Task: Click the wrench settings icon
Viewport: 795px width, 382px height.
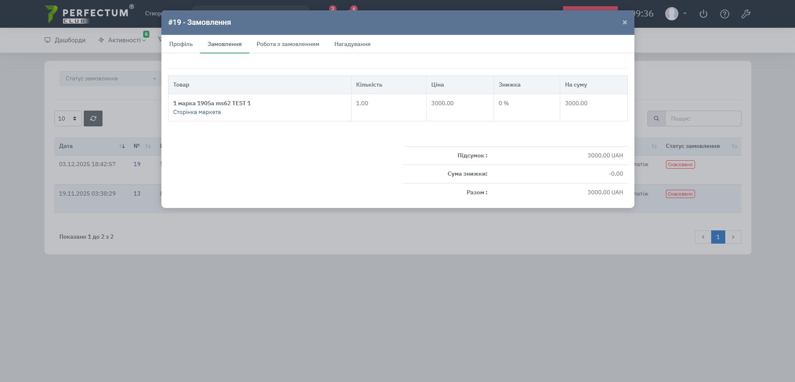Action: 745,14
